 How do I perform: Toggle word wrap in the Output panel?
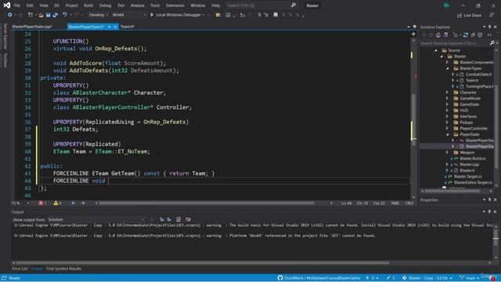pos(188,219)
